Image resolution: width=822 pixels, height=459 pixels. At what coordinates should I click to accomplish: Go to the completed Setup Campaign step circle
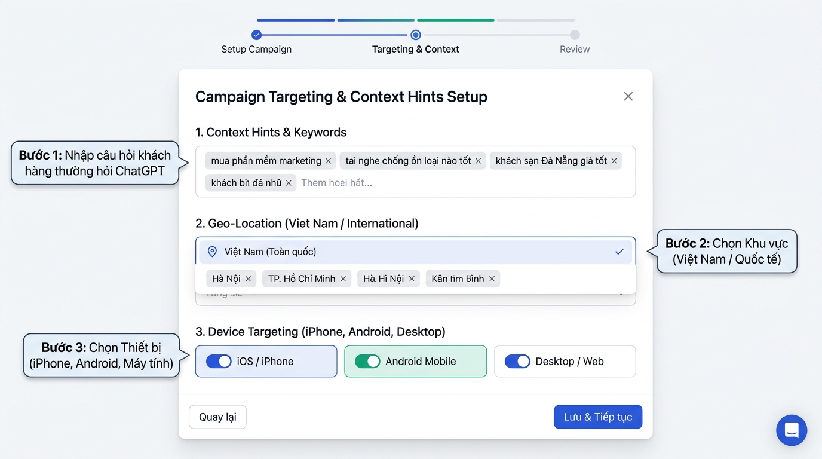click(x=256, y=35)
